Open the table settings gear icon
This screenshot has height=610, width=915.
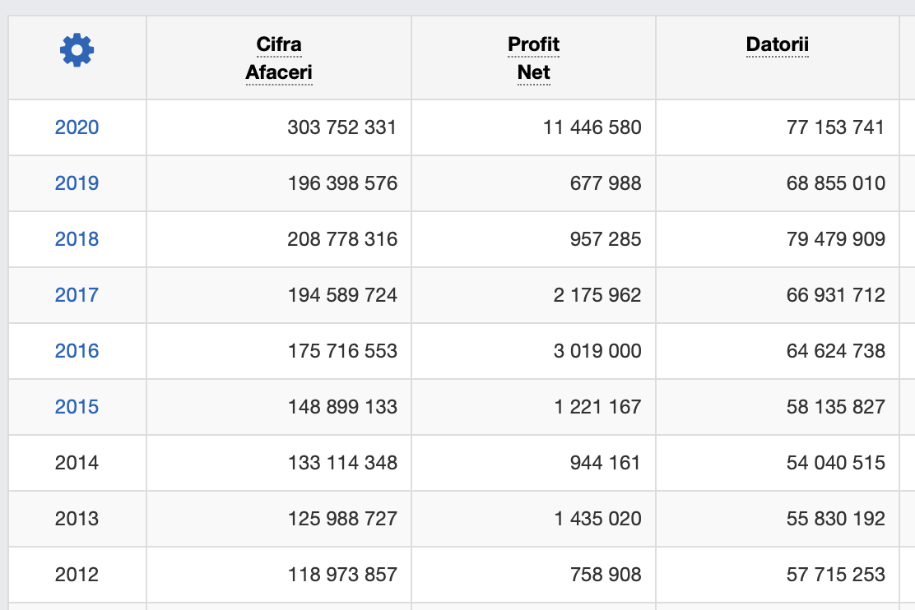[x=77, y=50]
